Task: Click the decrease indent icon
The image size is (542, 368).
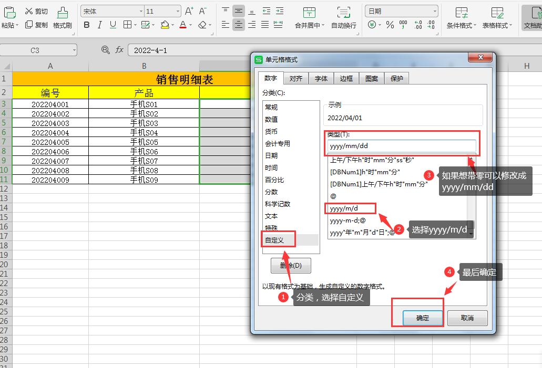Action: point(266,12)
